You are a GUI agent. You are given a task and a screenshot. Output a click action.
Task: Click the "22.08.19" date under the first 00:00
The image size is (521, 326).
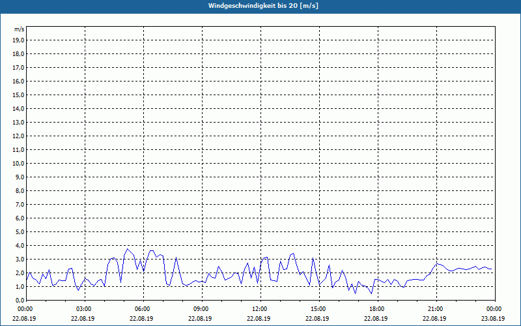point(24,318)
